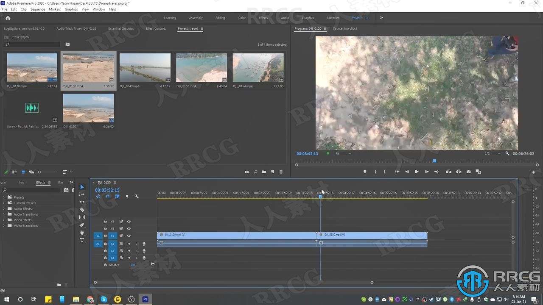Click Automate to Sequence icon
This screenshot has height=305, width=543.
tap(247, 172)
